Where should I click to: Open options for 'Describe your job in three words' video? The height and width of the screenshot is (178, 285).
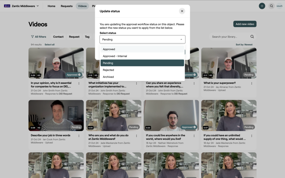[x=79, y=136]
